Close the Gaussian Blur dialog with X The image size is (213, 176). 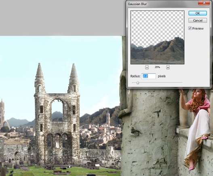pos(204,3)
